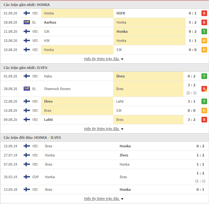Click Finland flag in 15.09.19 head-to-head row
The image size is (209, 204).
click(x=27, y=146)
